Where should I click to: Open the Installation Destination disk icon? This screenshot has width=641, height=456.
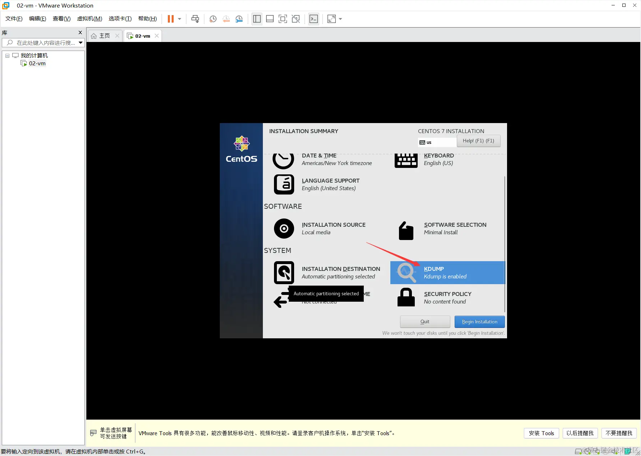coord(284,273)
